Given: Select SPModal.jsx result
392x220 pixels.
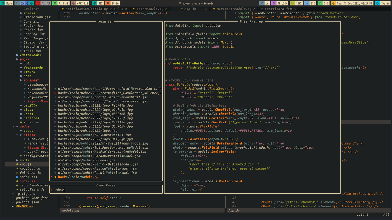Looking at the screenshot, I should (87, 160).
